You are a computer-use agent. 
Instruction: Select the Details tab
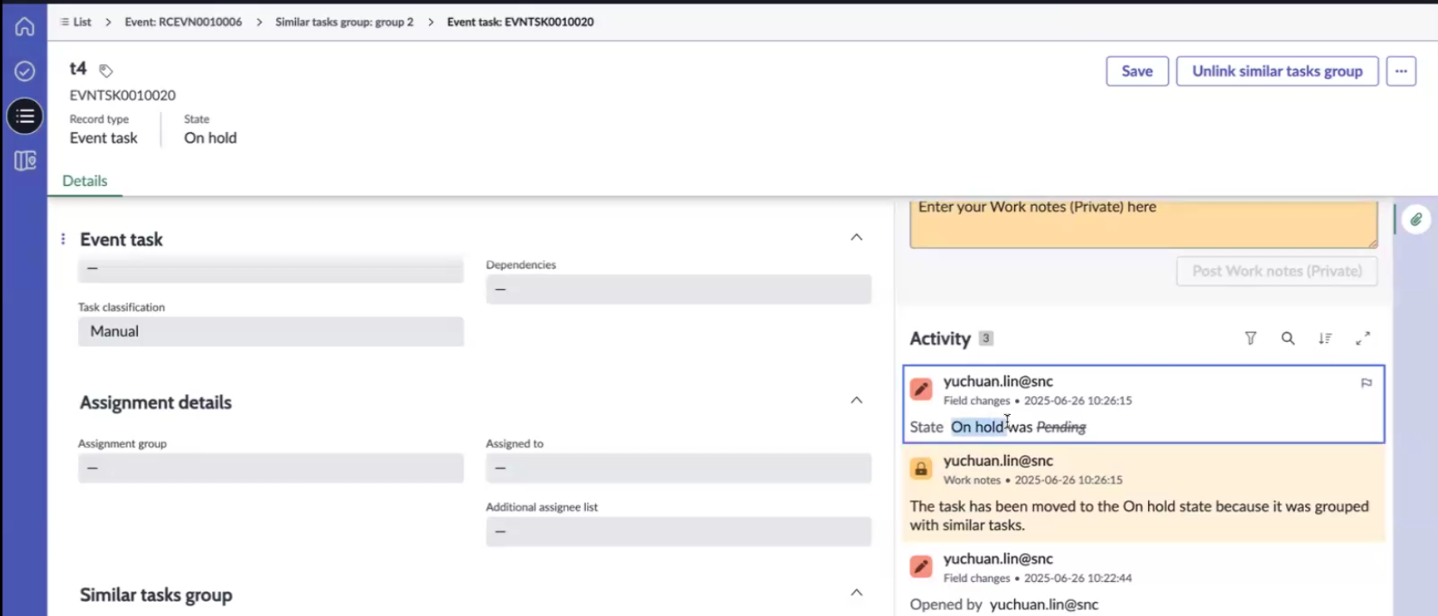[85, 181]
